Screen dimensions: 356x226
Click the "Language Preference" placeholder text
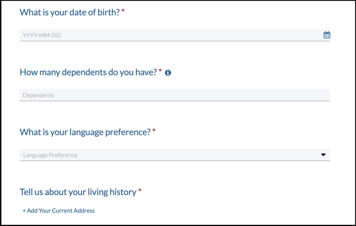[x=50, y=155]
